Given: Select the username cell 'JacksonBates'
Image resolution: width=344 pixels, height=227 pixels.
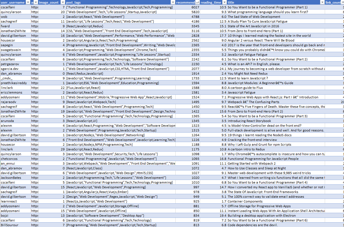Looking at the screenshot, I should pyautogui.click(x=11, y=178).
